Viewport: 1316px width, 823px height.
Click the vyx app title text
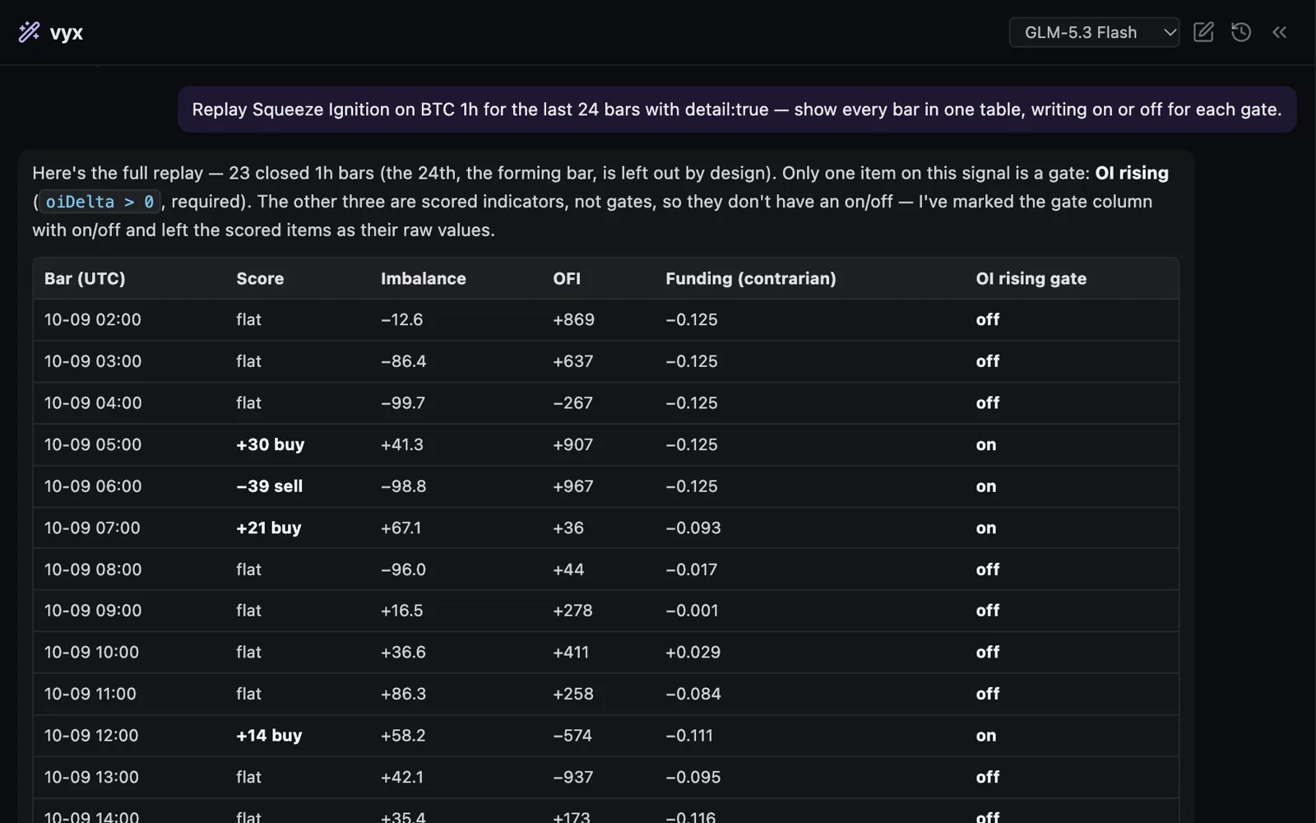(67, 33)
